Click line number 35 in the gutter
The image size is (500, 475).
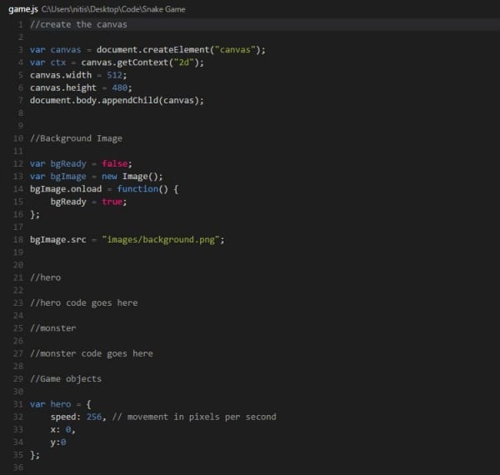coord(18,455)
